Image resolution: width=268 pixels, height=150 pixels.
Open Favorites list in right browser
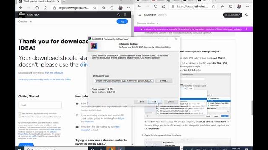(x=222, y=7)
